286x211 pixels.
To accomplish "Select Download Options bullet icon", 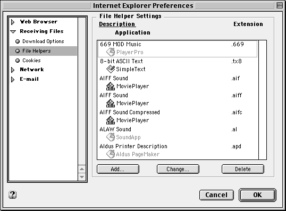I will click(18, 41).
